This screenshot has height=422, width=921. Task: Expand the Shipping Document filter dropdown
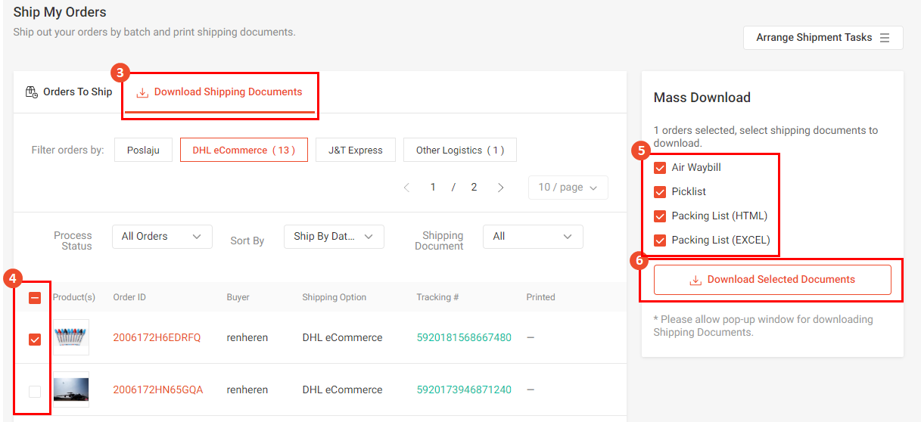coord(533,237)
